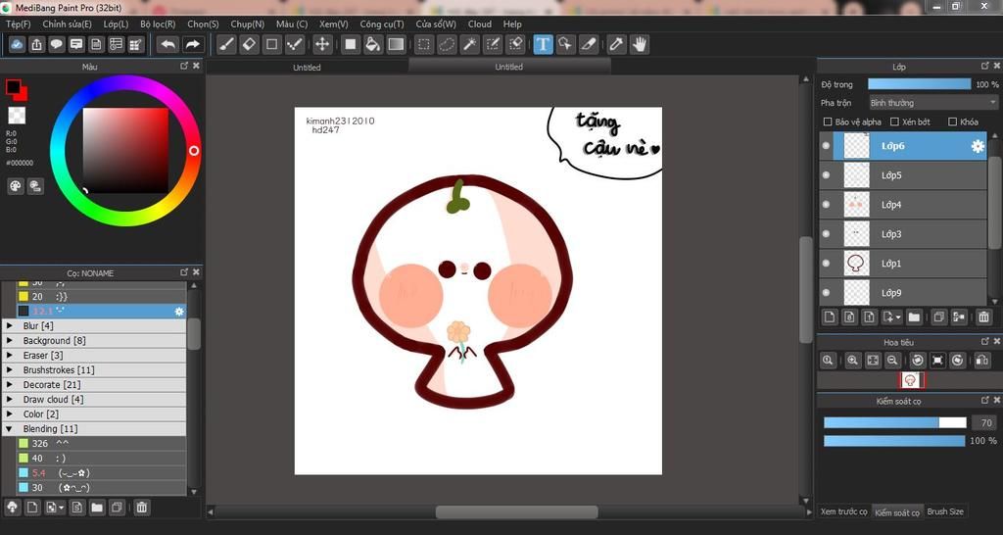Toggle the Khóa checkbox

(952, 122)
